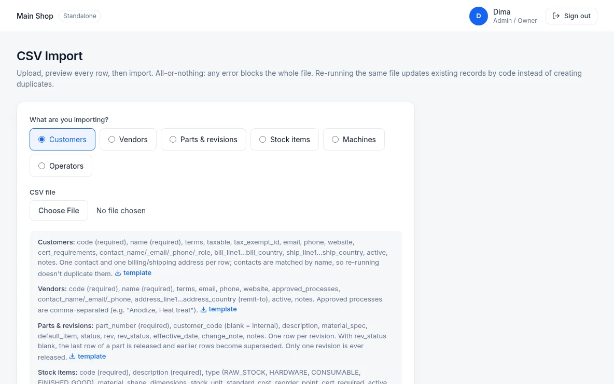The image size is (614, 384).
Task: Click the "What are you importing?" label
Action: point(69,119)
